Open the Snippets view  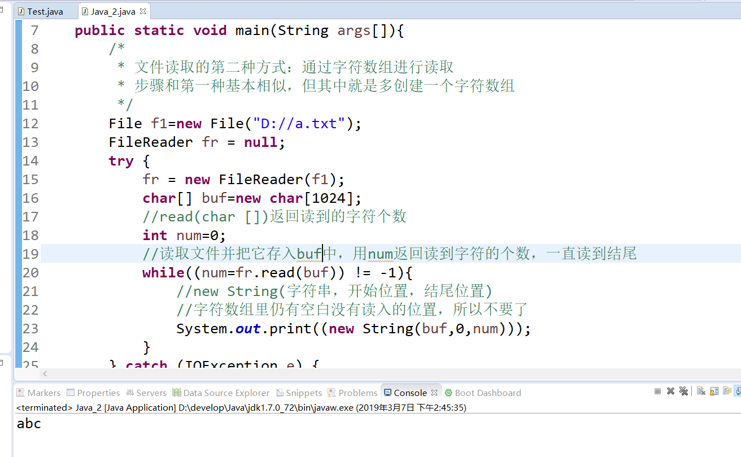pos(302,393)
